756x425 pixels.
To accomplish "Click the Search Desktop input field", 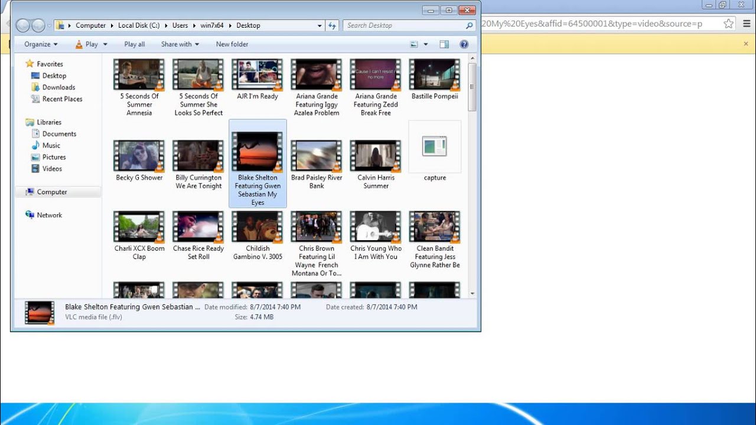I will tap(405, 25).
